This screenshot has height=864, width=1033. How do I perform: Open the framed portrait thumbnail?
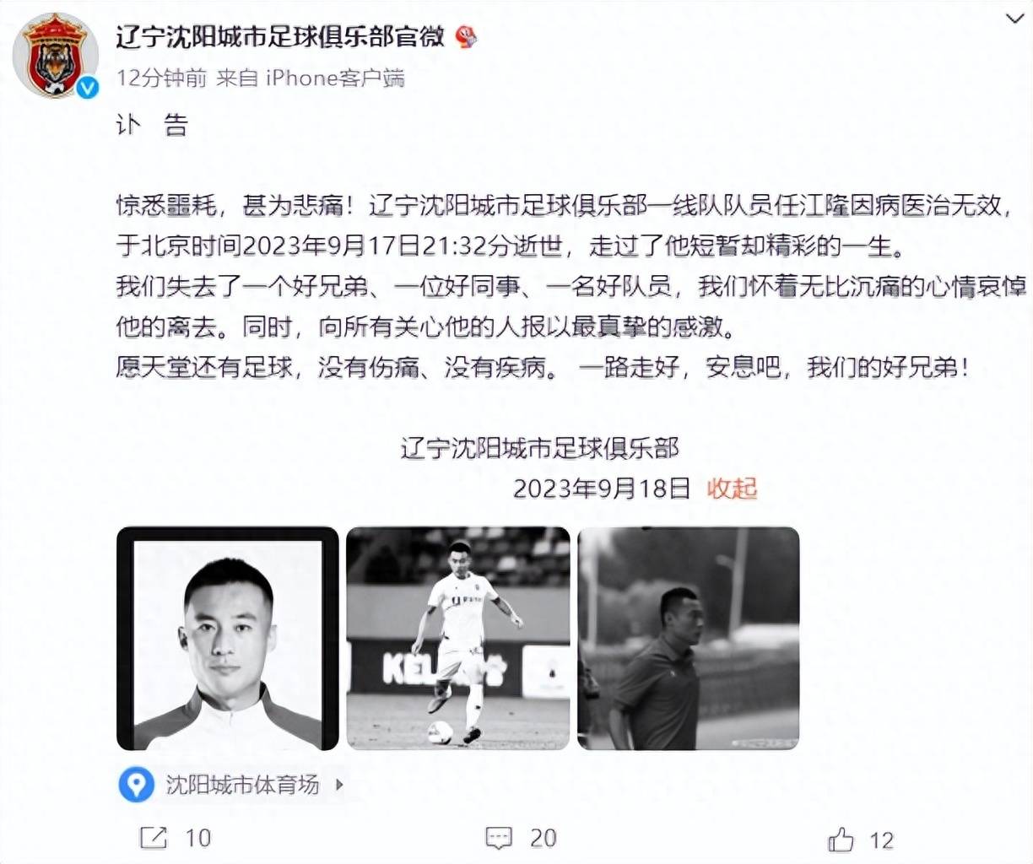(x=228, y=639)
